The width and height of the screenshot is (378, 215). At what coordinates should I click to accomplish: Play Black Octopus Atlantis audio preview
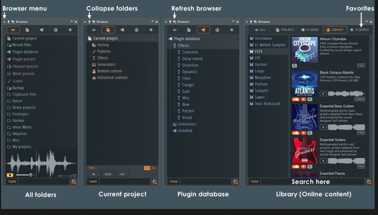click(x=323, y=94)
